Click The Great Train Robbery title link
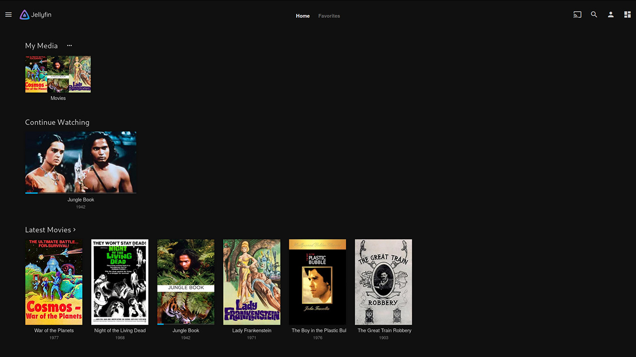Image resolution: width=636 pixels, height=357 pixels. tap(384, 331)
